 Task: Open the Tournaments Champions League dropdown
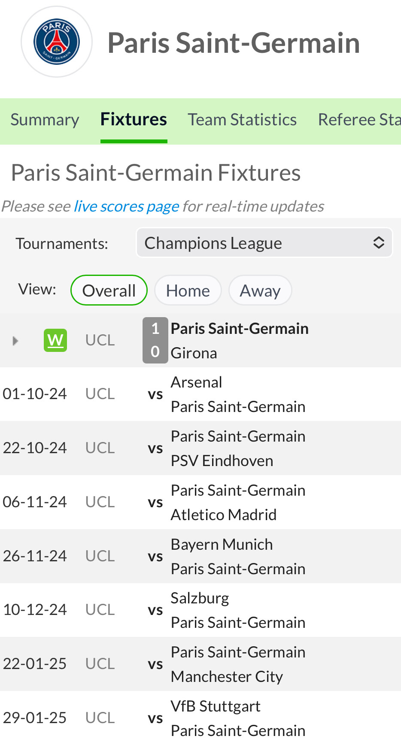coord(258,243)
